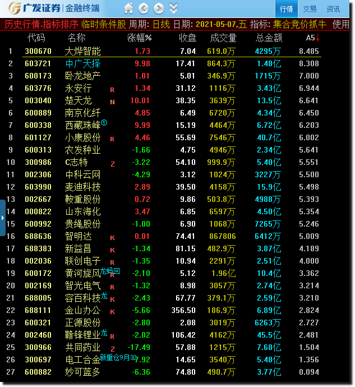Image resolution: width=355 pixels, height=387 pixels.
Task: Toggle A5 descending sort arrow
Action: click(317, 38)
